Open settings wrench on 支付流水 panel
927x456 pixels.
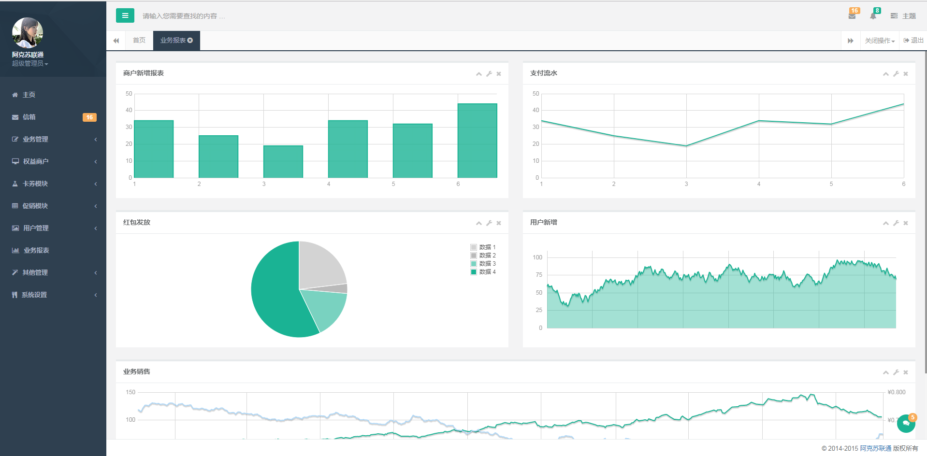[896, 74]
